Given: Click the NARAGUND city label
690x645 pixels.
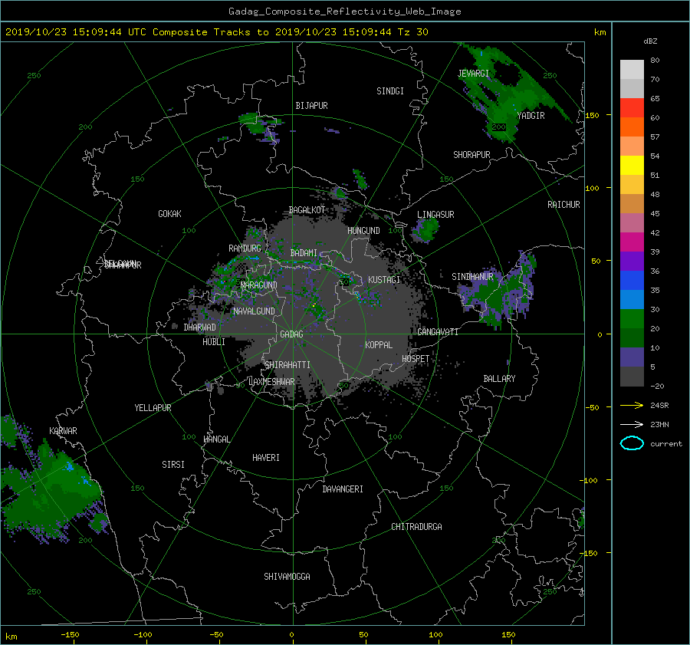Looking at the screenshot, I should 258,285.
